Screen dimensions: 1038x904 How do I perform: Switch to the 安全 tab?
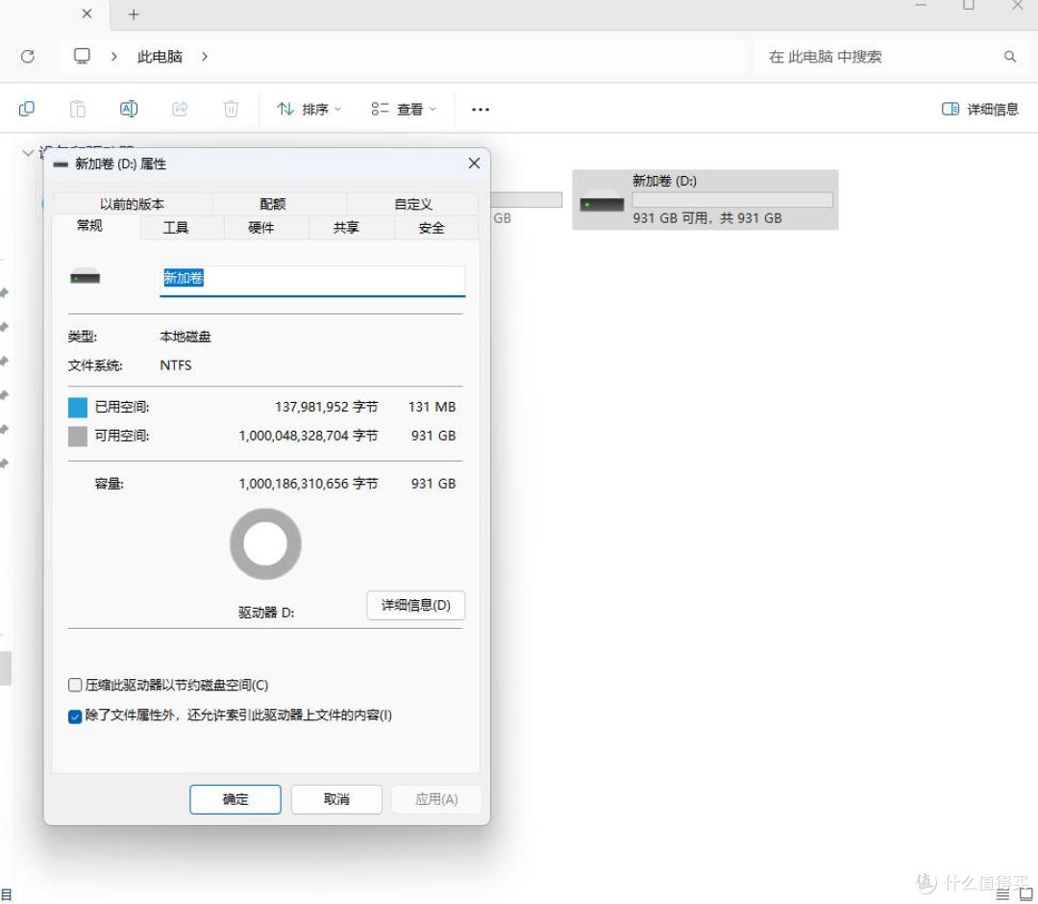point(432,228)
